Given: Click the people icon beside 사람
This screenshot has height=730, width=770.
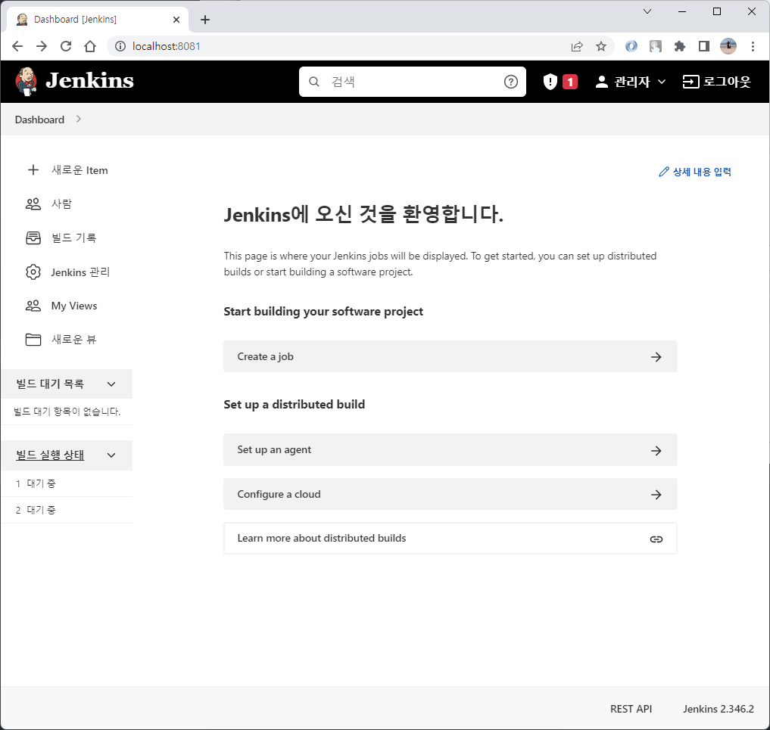Looking at the screenshot, I should click(33, 203).
